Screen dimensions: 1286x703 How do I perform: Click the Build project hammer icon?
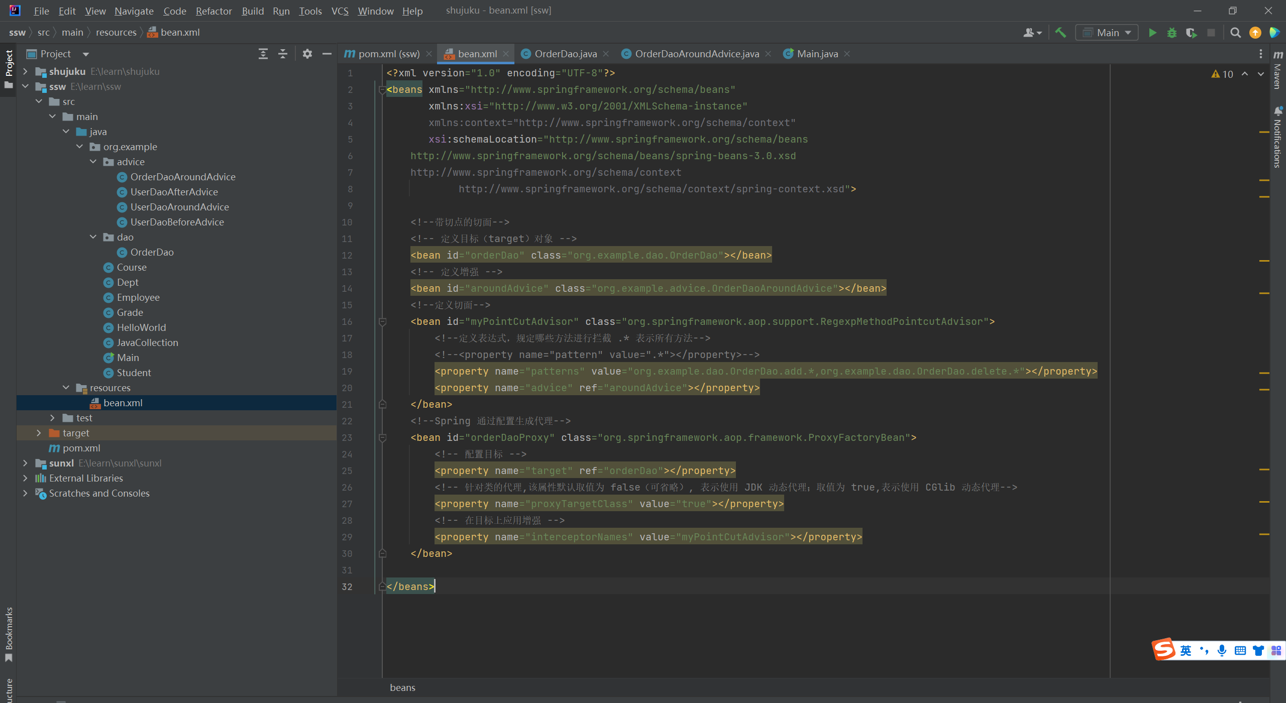pyautogui.click(x=1060, y=33)
